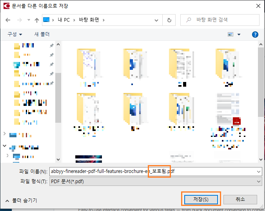The height and width of the screenshot is (211, 265).
Task: Open the address bar history dropdown
Action: [156, 20]
